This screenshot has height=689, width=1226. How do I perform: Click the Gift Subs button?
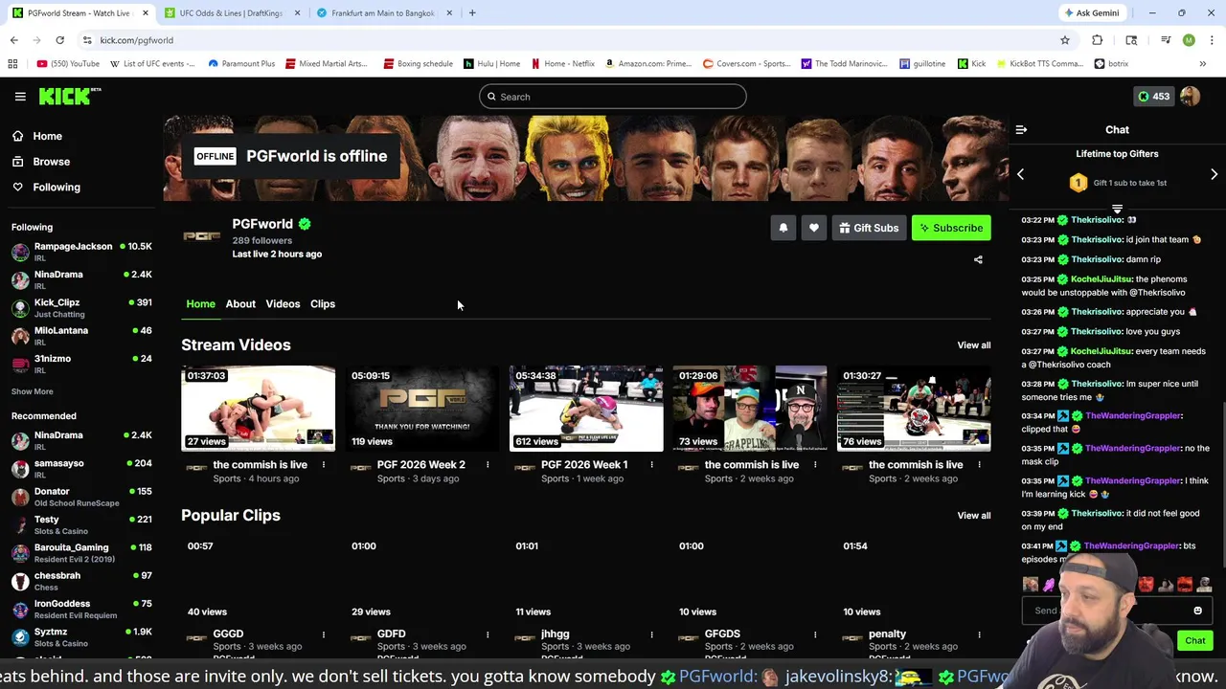pos(869,228)
